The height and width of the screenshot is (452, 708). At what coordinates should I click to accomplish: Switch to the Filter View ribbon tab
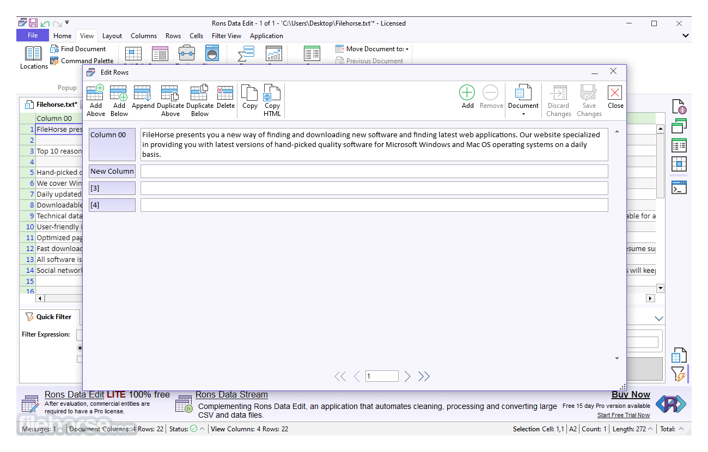click(227, 36)
